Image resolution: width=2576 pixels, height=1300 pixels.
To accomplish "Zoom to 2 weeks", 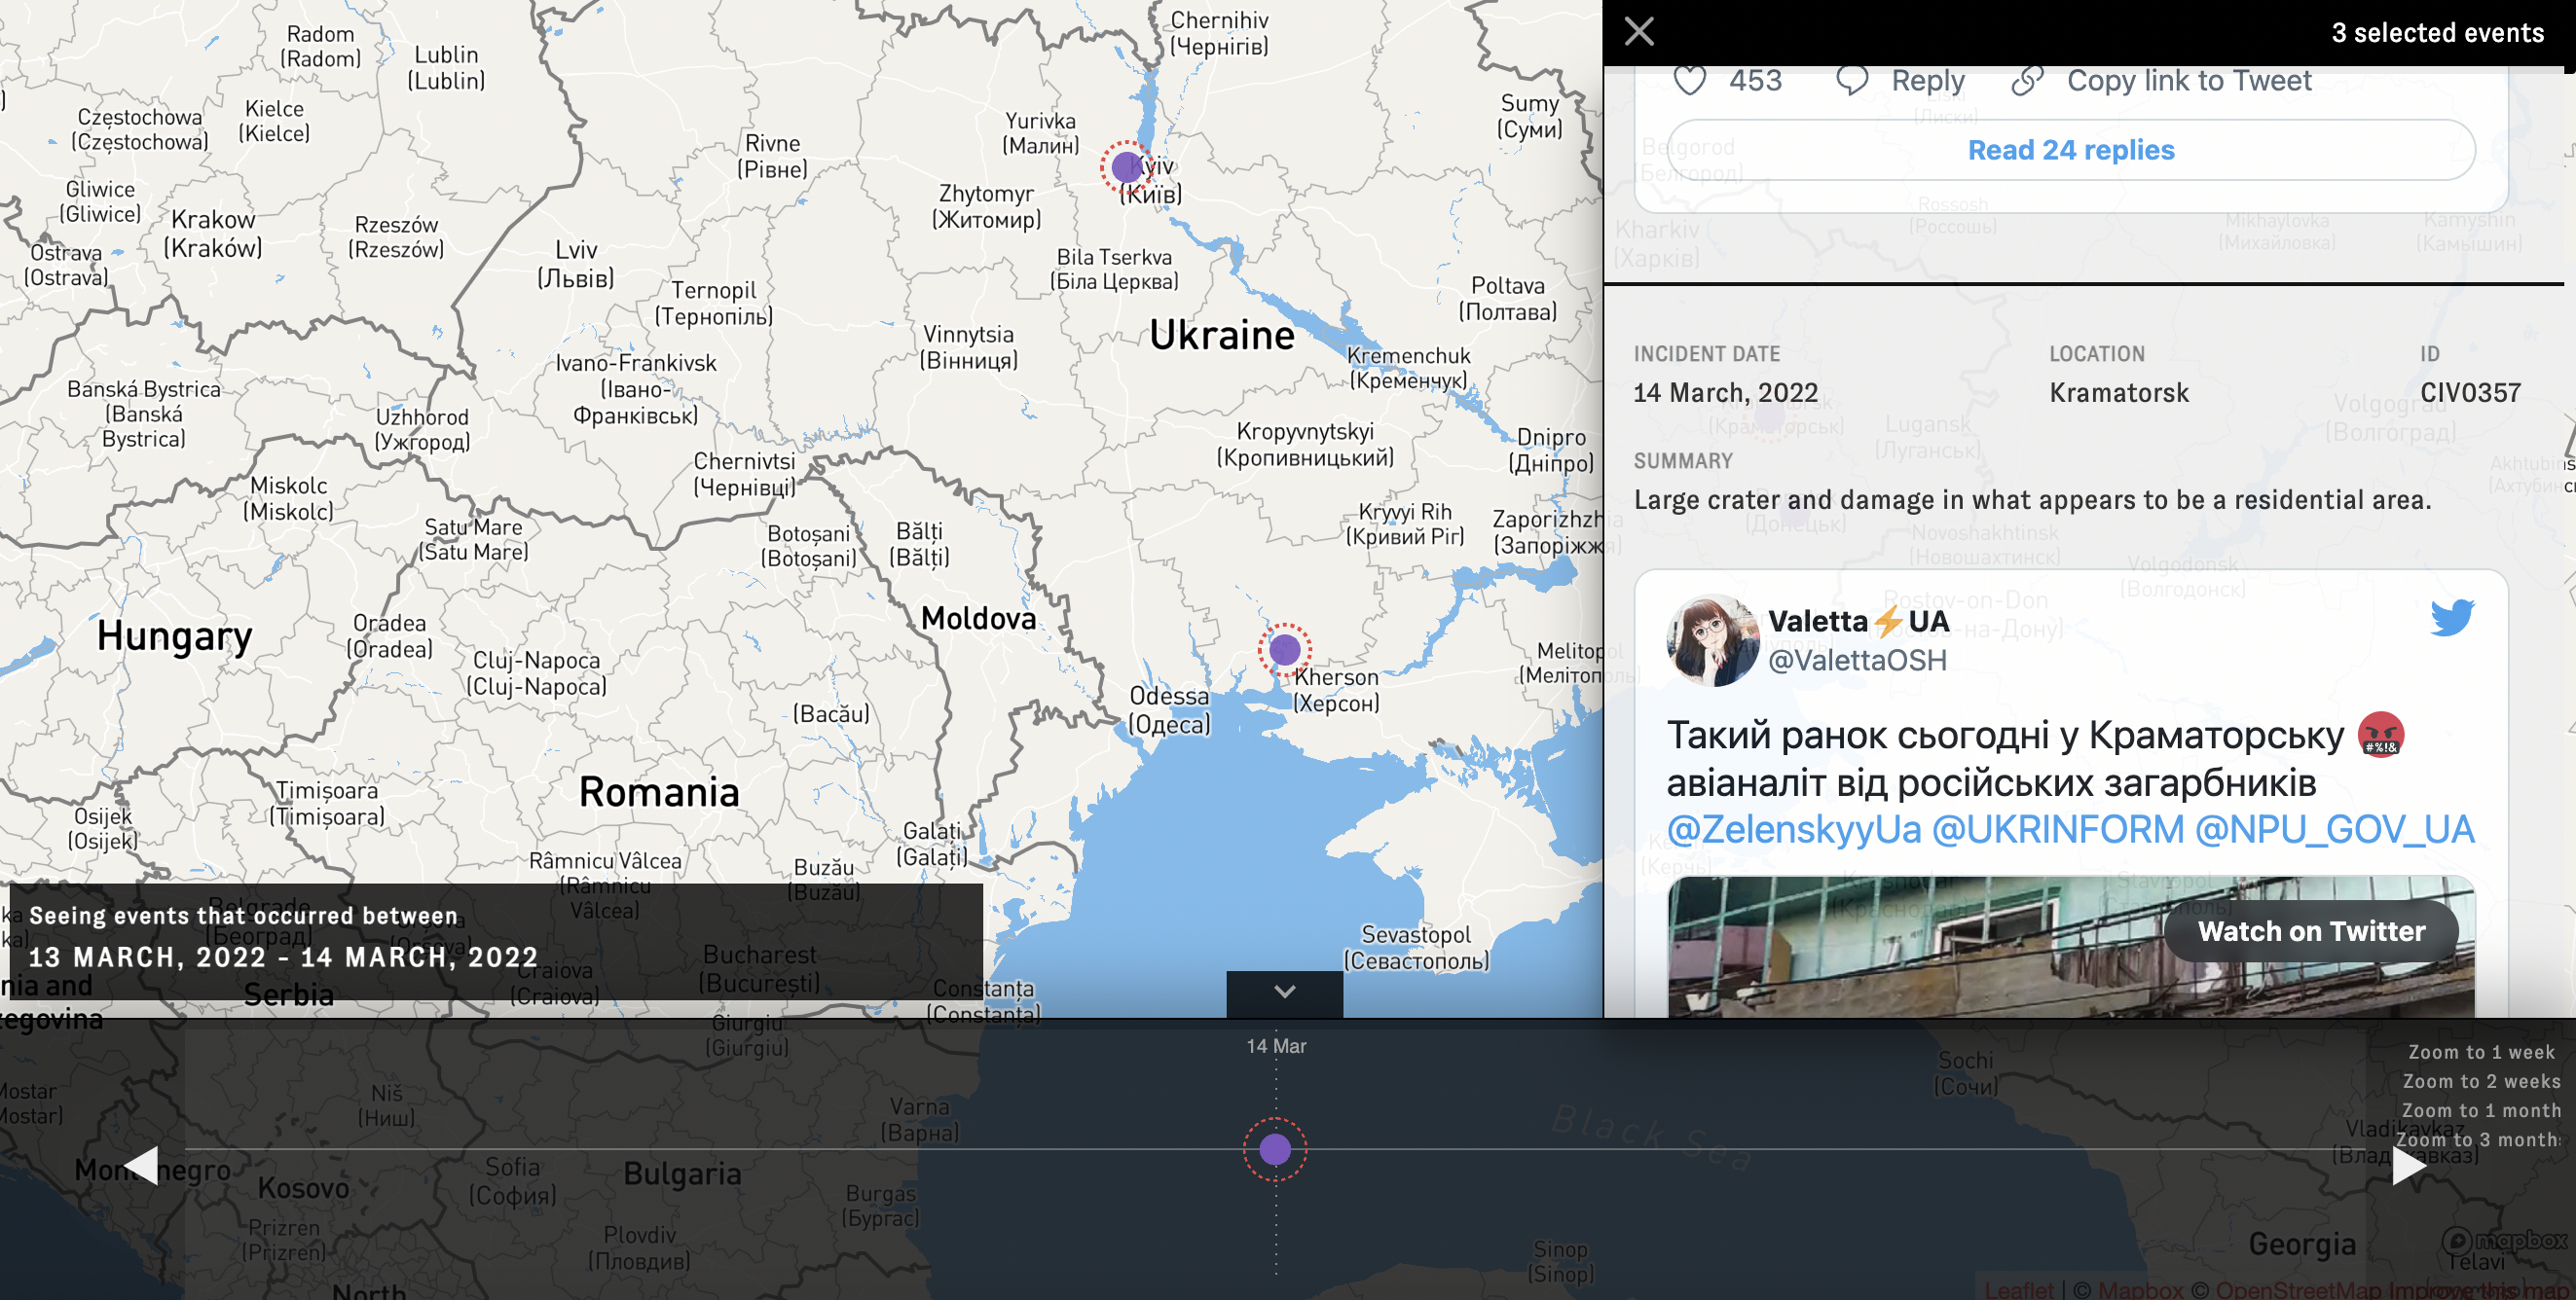I will (2480, 1081).
